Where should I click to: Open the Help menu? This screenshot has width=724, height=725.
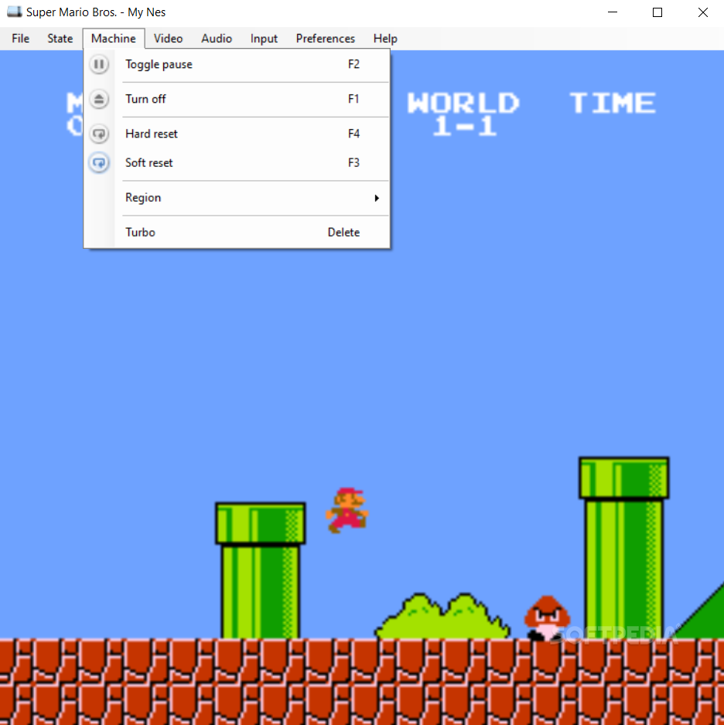point(385,39)
